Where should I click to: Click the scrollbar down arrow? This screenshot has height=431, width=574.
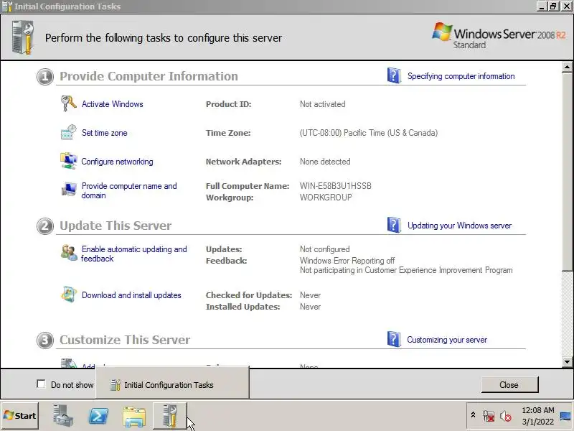567,362
